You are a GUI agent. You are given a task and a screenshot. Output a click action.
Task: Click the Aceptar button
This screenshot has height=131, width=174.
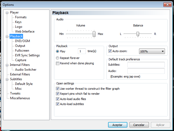point(118,125)
